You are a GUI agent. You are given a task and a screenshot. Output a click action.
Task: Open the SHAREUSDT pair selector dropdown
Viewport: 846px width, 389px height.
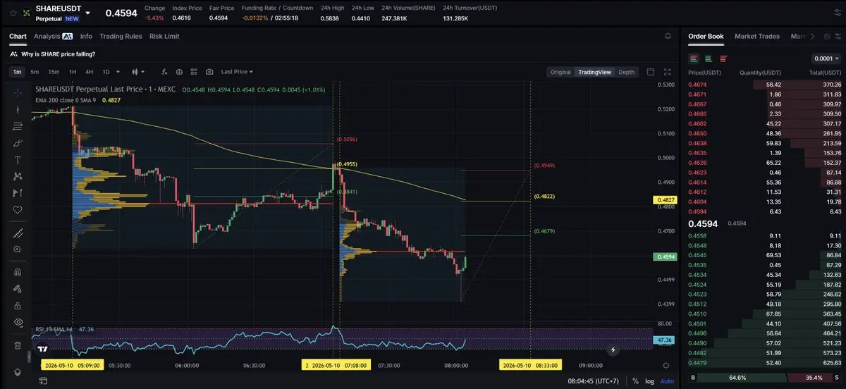87,13
